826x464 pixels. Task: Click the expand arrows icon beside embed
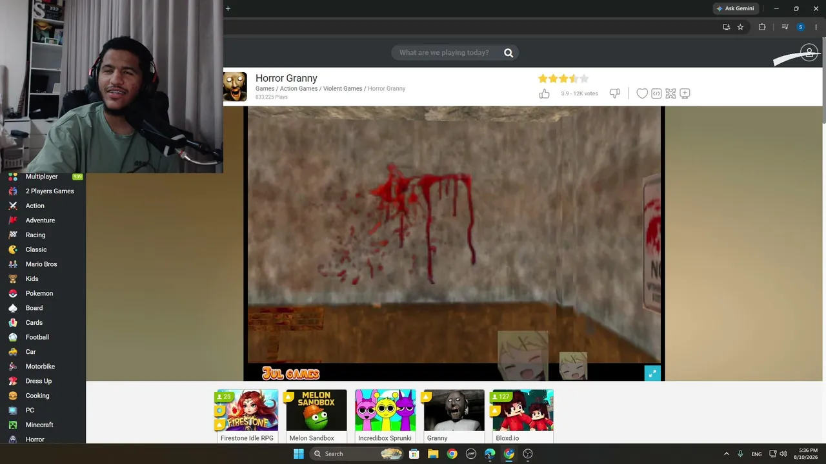point(670,93)
